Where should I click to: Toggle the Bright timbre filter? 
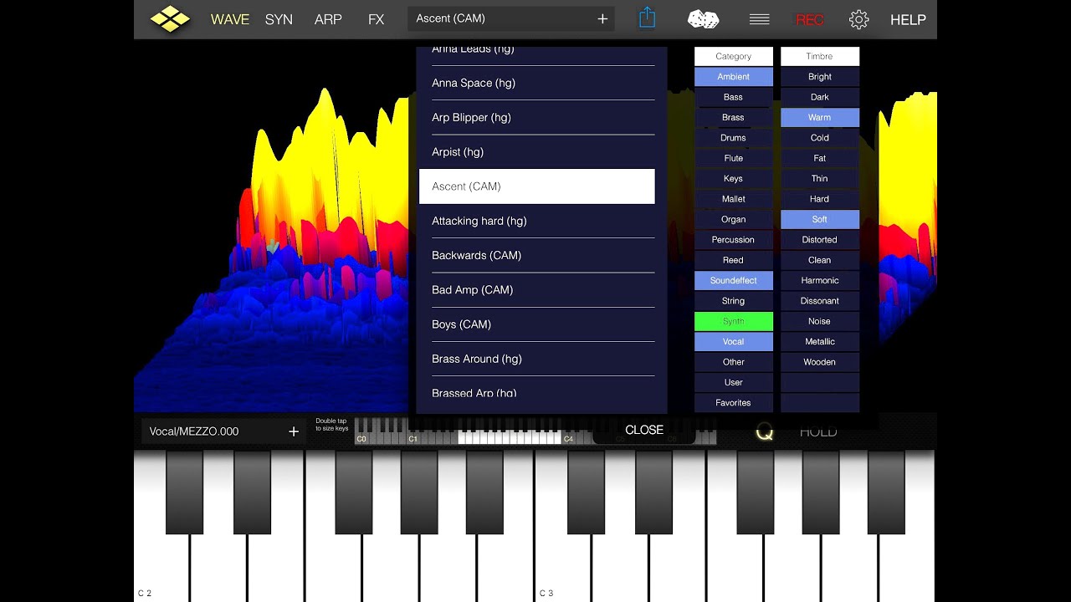point(820,77)
